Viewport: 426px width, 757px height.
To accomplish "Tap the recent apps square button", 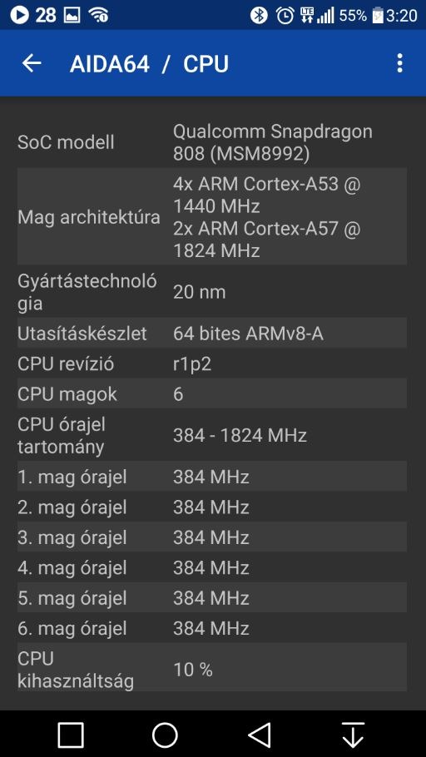I will (x=71, y=735).
